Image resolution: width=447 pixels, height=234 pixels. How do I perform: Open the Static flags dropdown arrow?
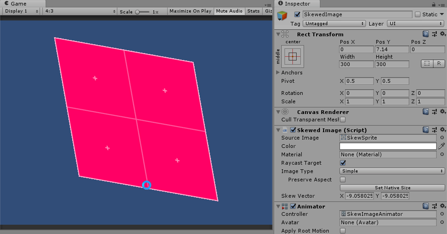(x=442, y=14)
